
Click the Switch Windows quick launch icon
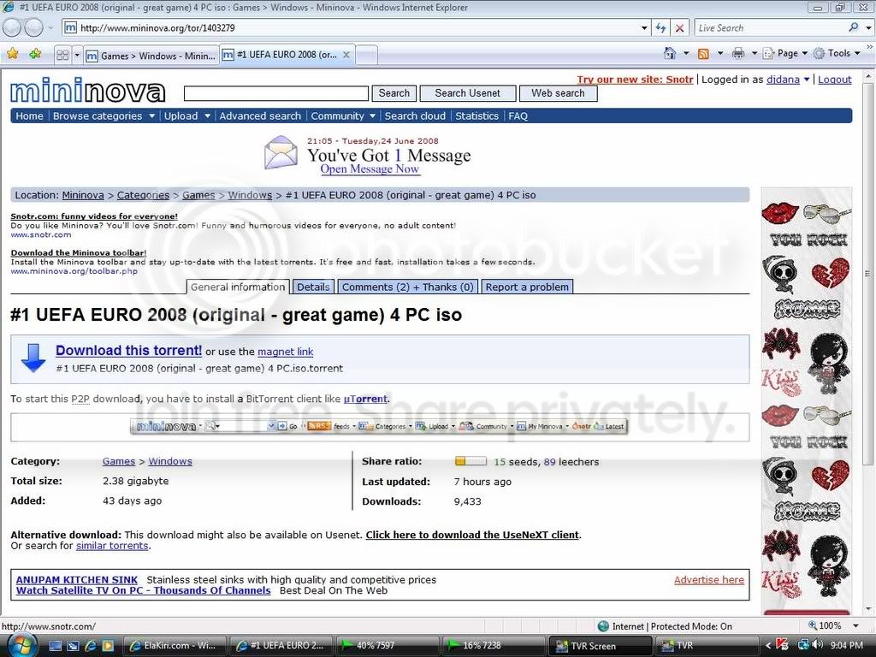[73, 646]
